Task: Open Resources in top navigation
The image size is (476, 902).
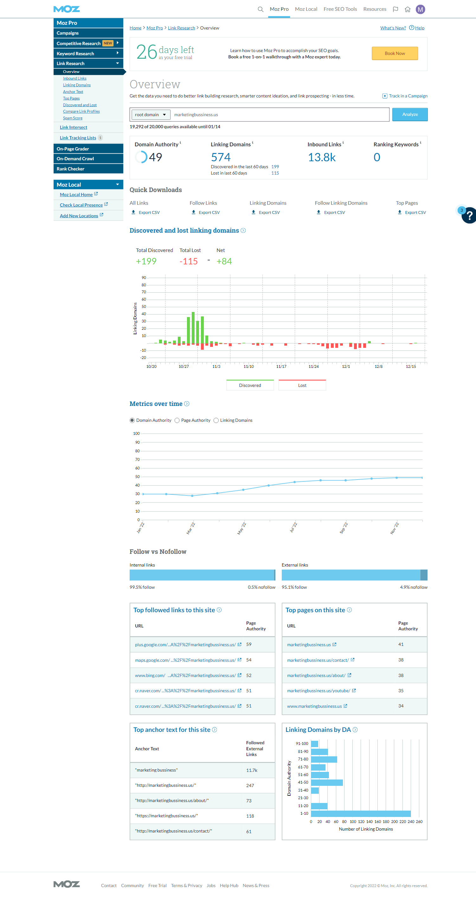Action: (375, 9)
